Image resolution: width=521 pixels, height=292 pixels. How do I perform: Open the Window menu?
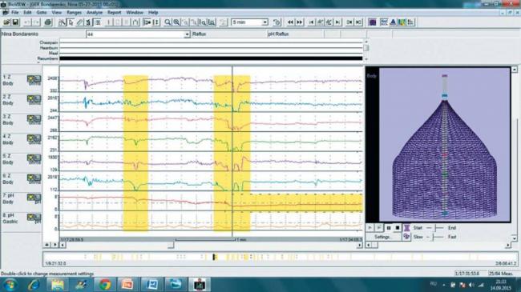(135, 12)
